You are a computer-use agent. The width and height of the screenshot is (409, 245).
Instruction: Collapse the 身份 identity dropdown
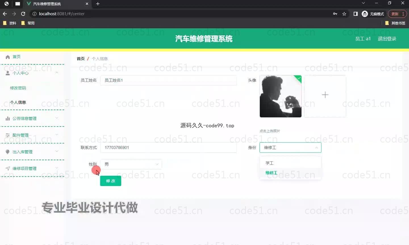tap(290, 147)
